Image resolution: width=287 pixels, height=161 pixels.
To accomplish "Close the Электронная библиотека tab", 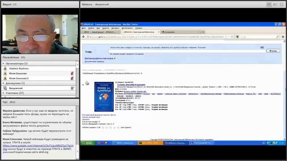I will 159,32.
